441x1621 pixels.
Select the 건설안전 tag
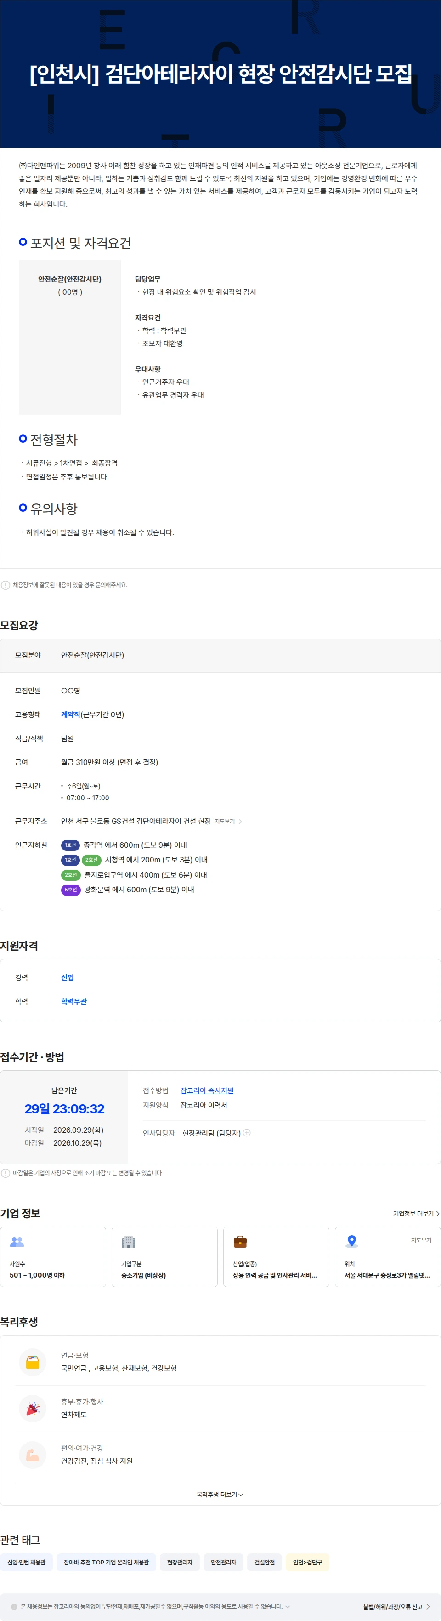[x=264, y=1562]
